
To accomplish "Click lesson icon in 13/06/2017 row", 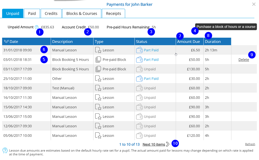I will 98,117.
